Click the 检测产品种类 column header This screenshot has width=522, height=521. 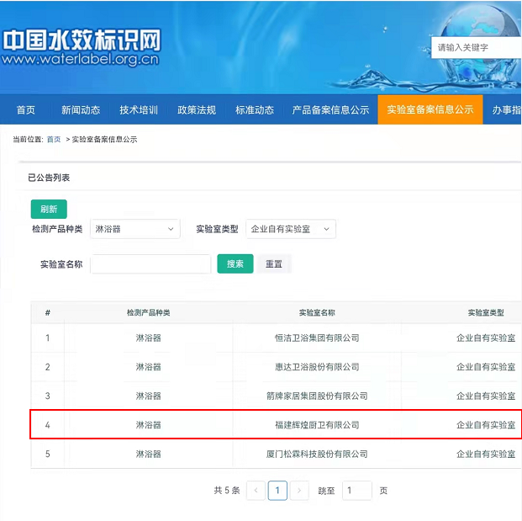[x=149, y=312]
